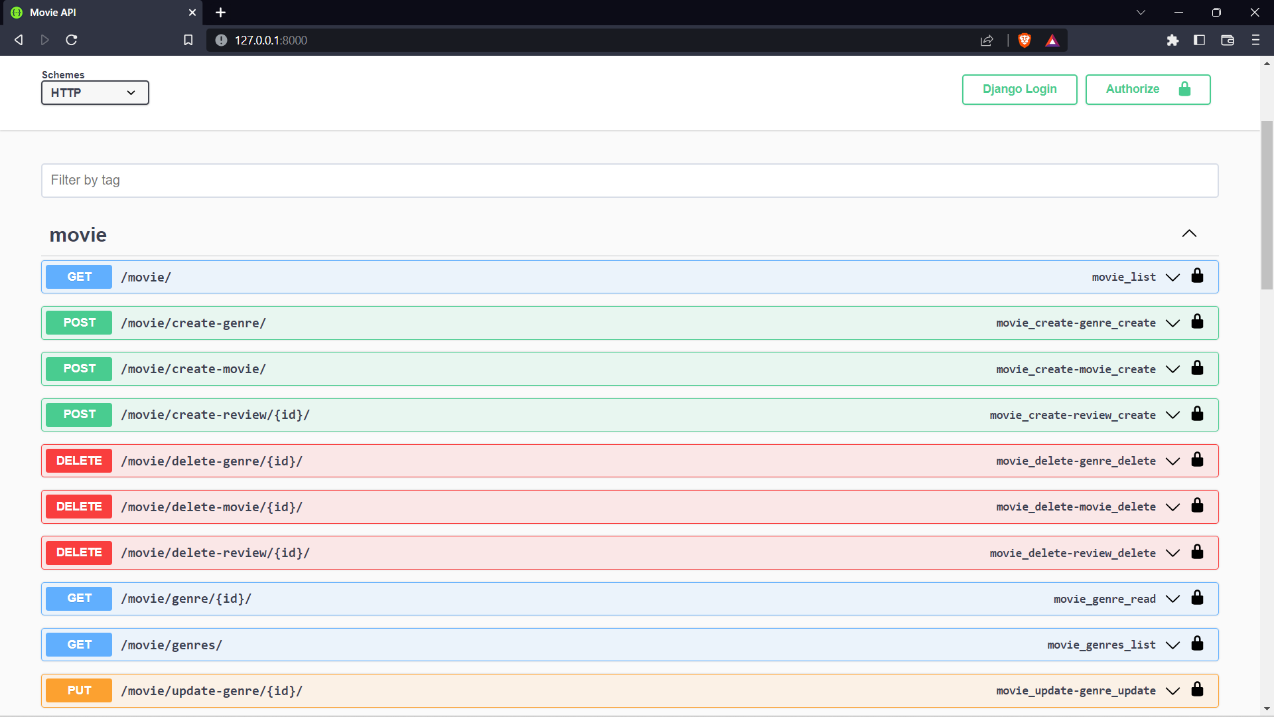Click lock icon on /movie/create-genre/ row
The height and width of the screenshot is (717, 1274).
click(x=1197, y=322)
